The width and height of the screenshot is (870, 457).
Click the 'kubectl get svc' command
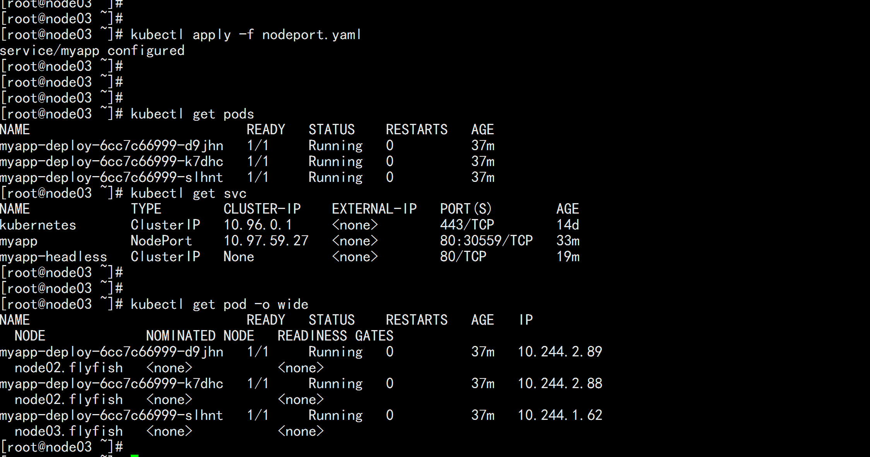coord(188,193)
